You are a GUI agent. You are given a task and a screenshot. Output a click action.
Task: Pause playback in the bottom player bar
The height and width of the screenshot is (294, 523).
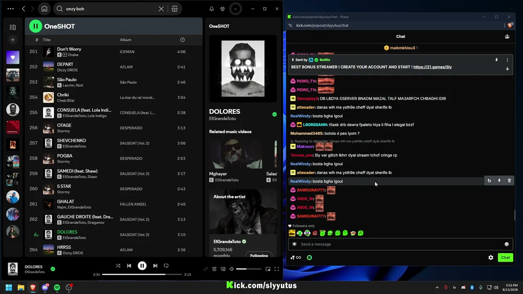click(x=142, y=266)
